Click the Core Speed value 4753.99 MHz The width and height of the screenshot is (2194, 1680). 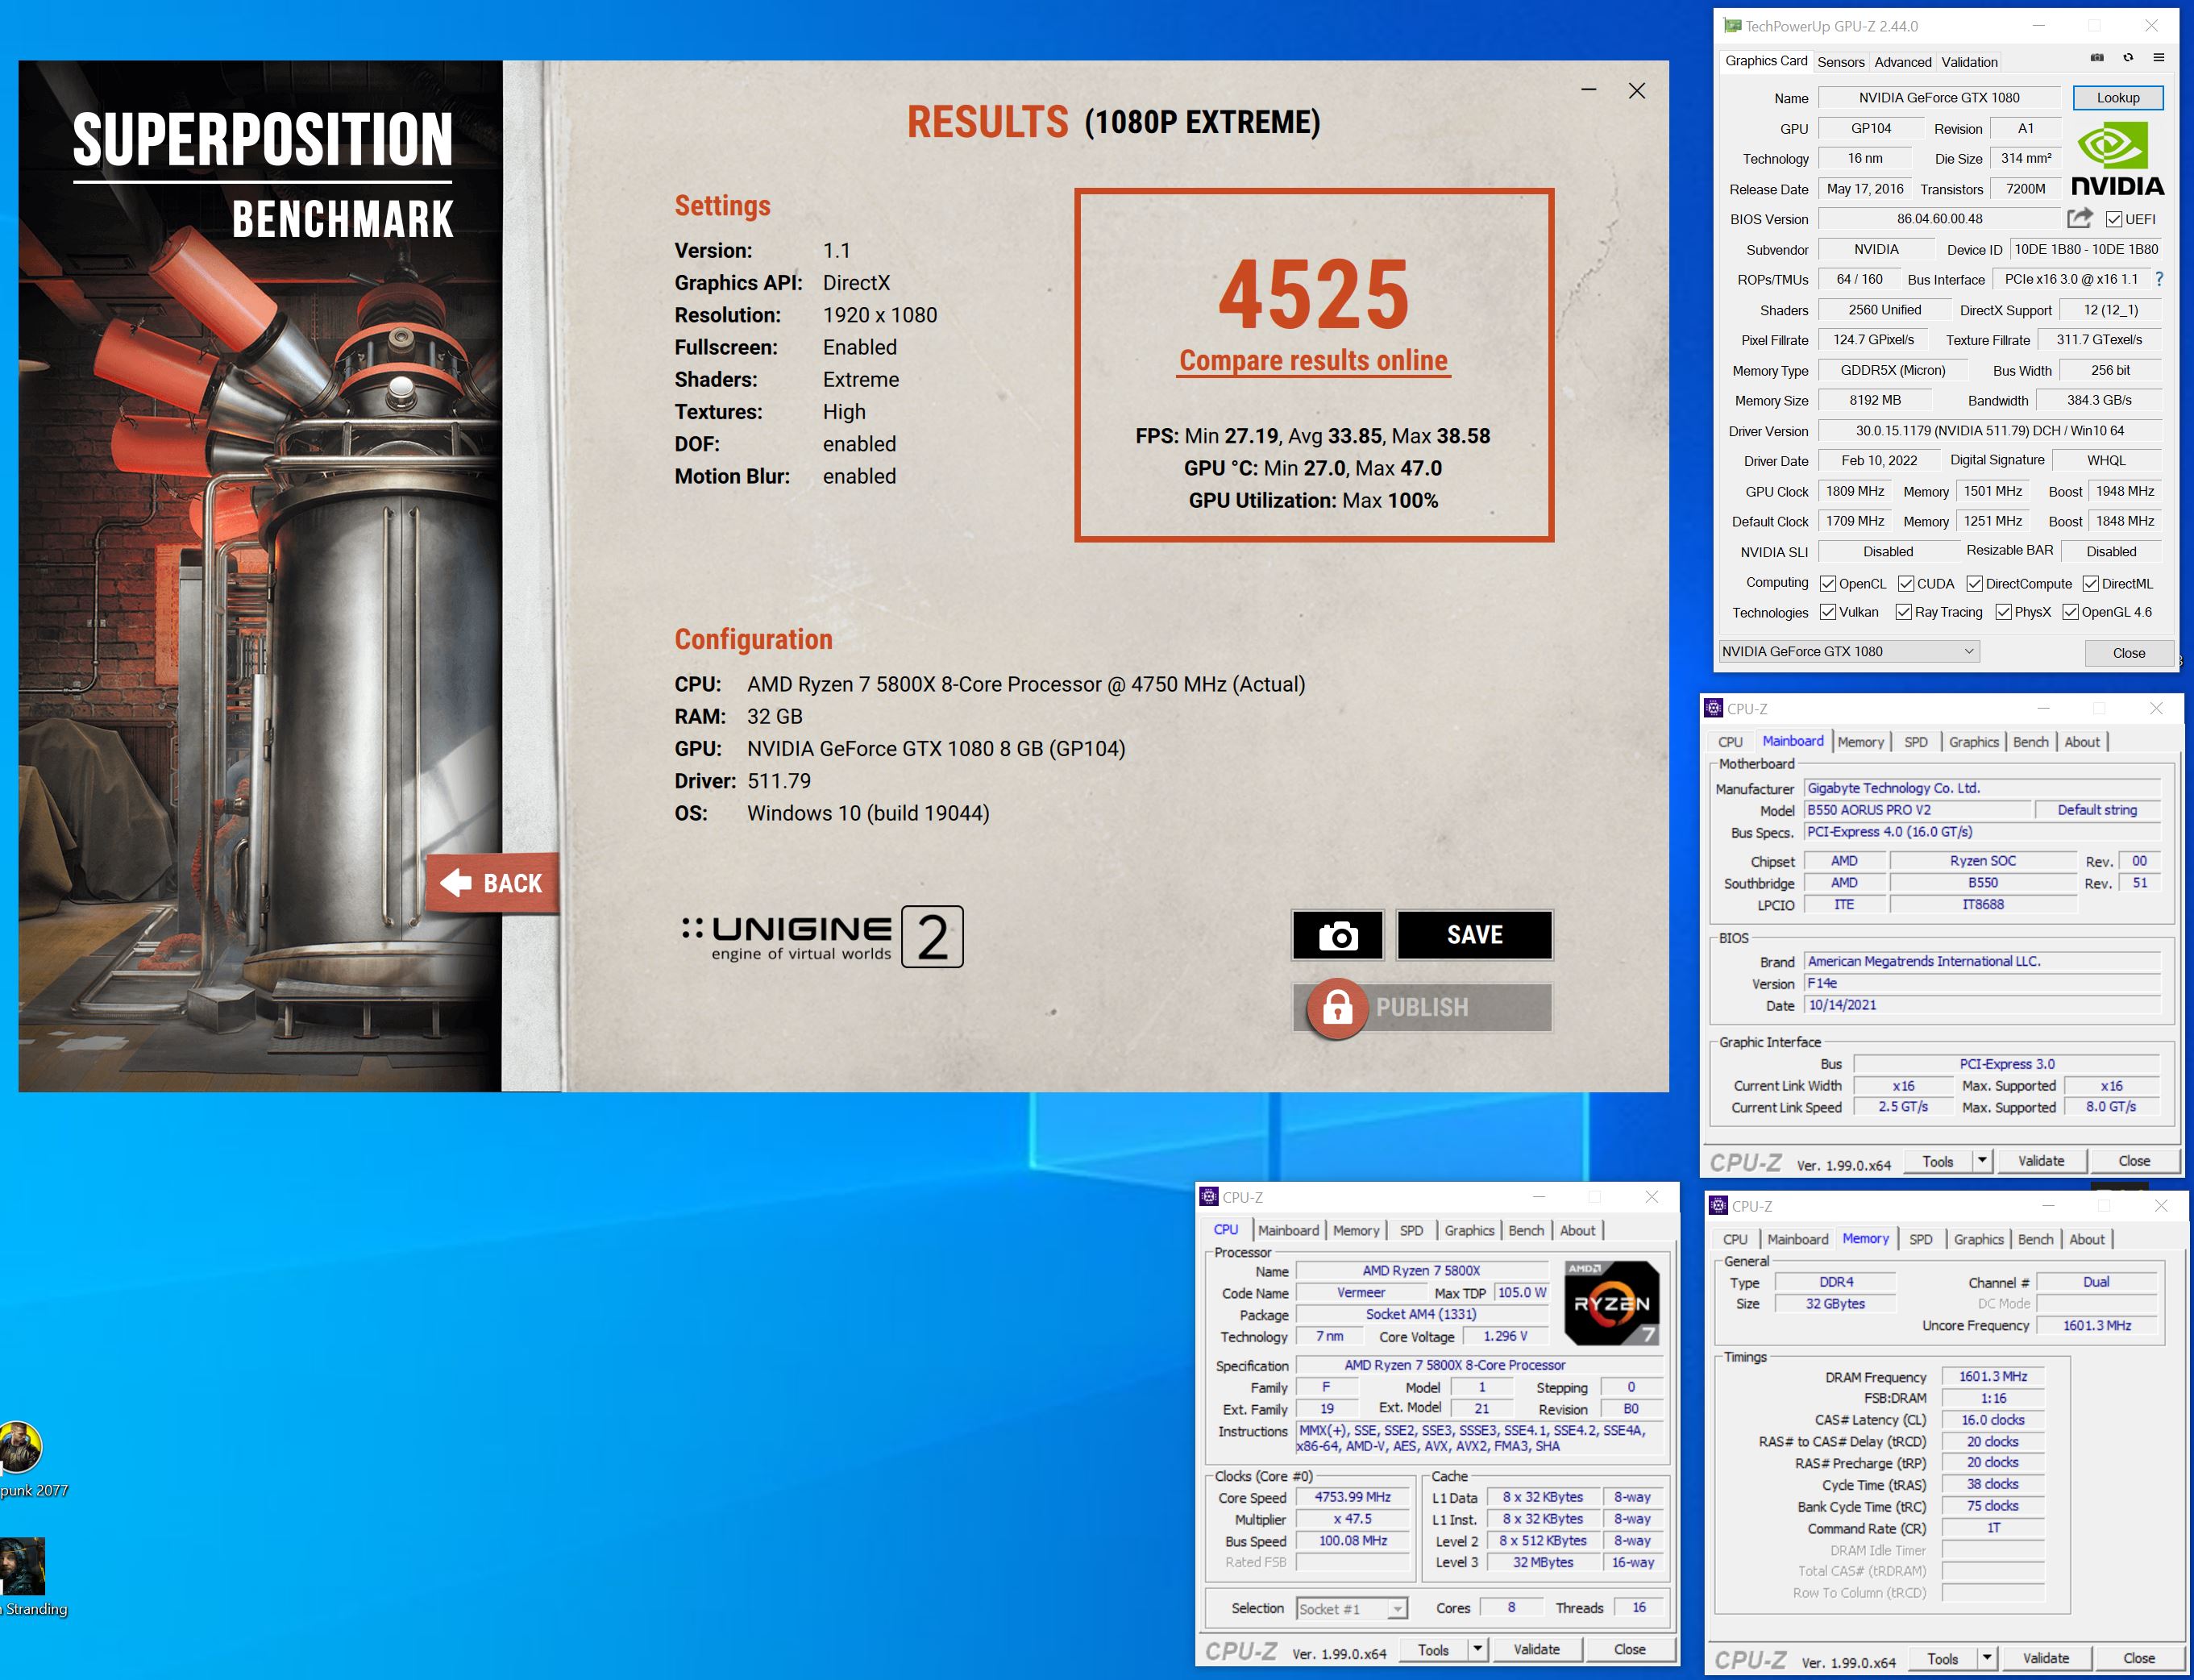coord(1352,1498)
